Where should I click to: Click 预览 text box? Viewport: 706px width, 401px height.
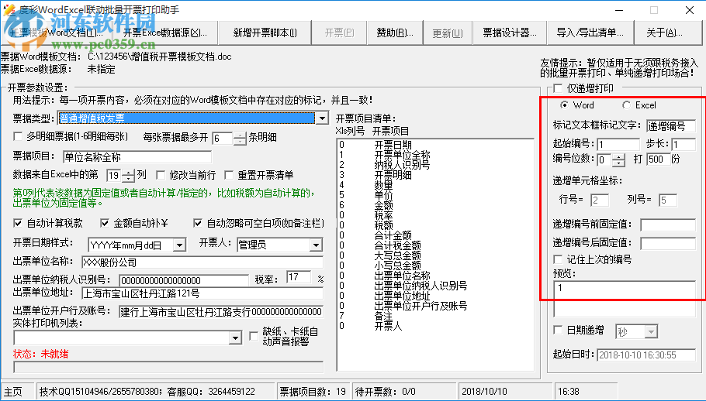click(625, 299)
